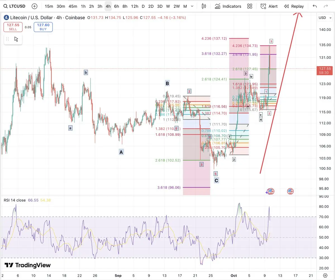Select the monthly M timeframe

tap(185, 6)
